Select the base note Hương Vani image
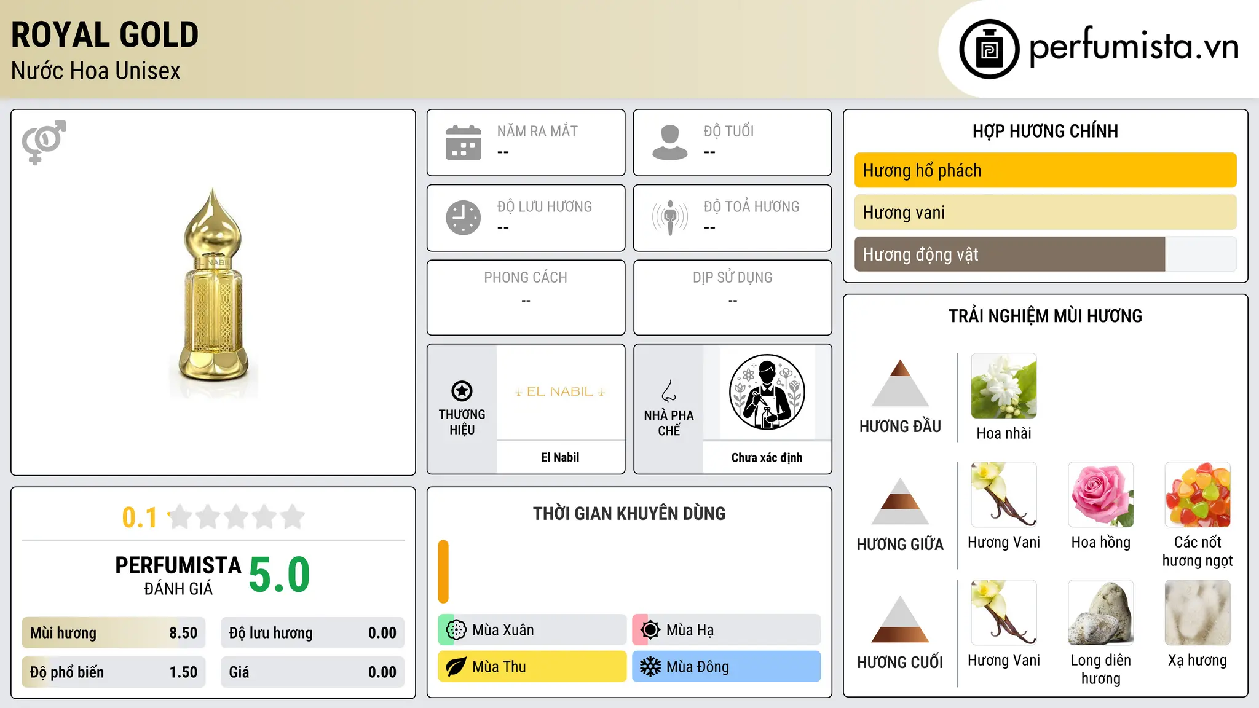Screen dimensions: 1259x708 coord(1004,613)
